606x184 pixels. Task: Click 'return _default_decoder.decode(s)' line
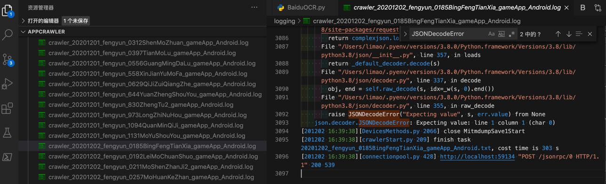[x=384, y=64]
